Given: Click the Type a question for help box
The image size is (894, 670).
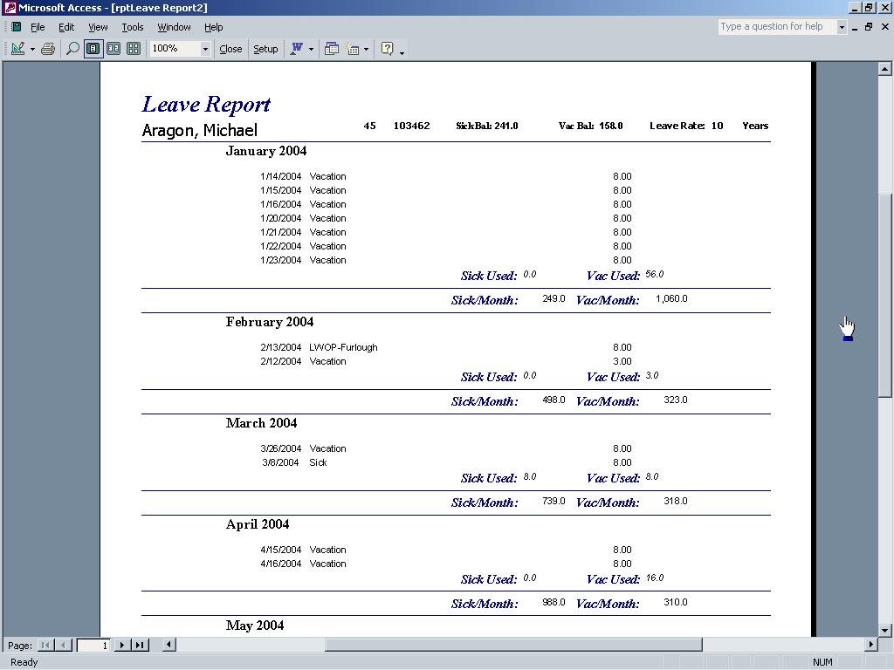Looking at the screenshot, I should click(x=776, y=27).
